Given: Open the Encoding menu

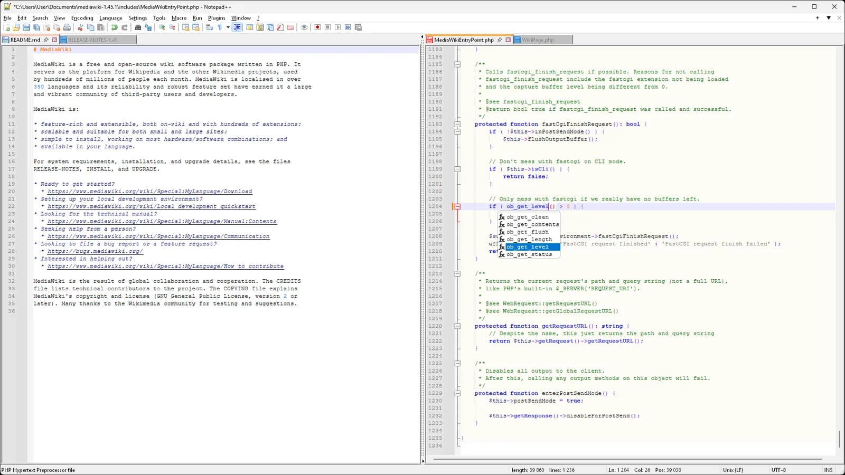Looking at the screenshot, I should point(82,18).
